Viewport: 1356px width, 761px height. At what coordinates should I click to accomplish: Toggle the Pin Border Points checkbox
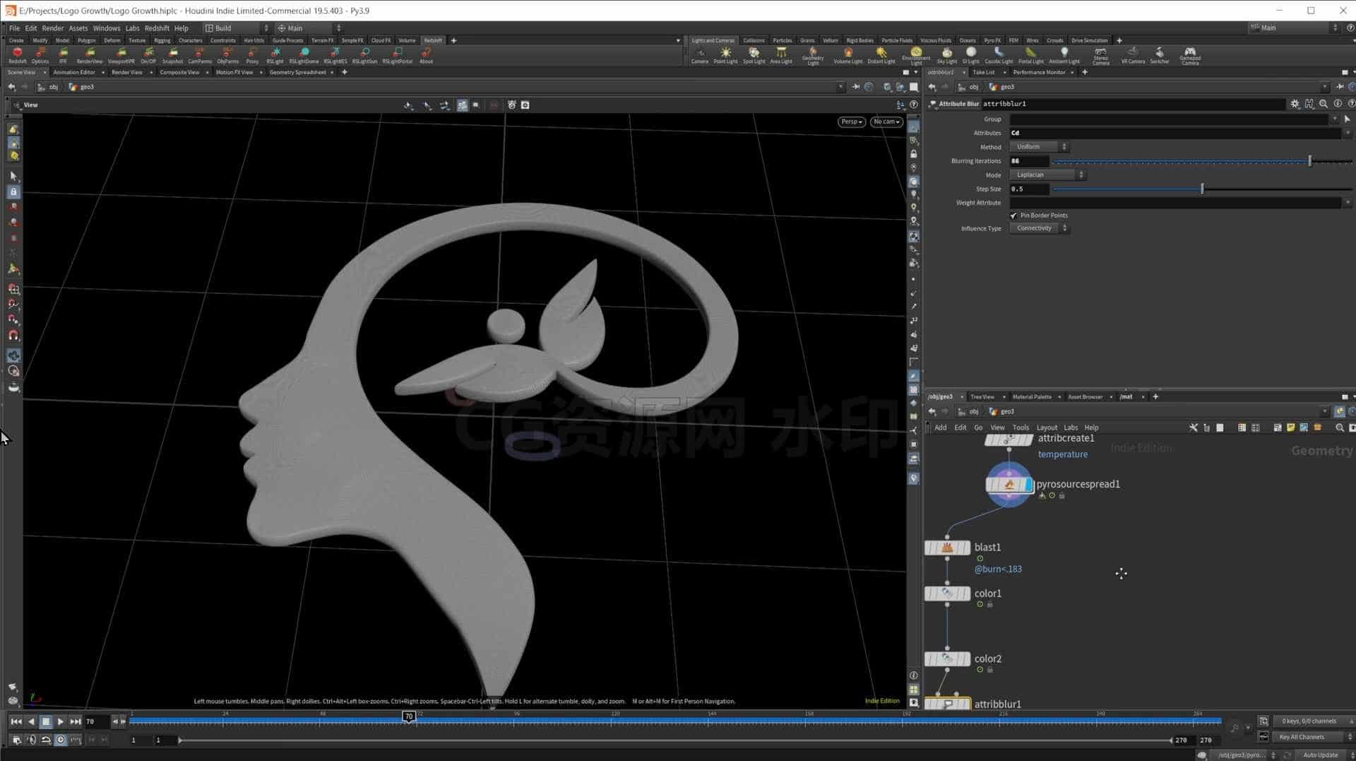(x=1013, y=216)
